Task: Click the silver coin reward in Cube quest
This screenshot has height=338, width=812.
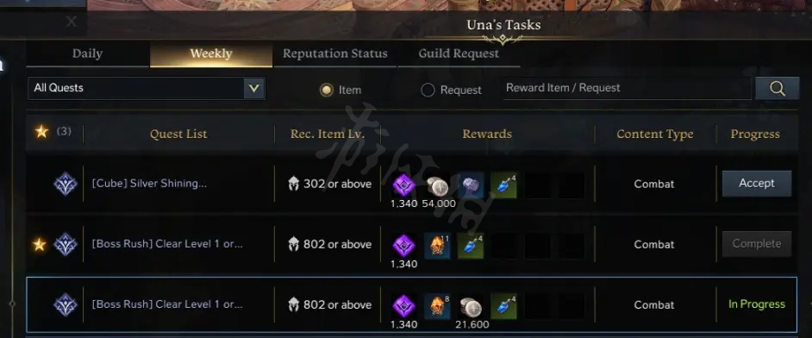Action: [438, 186]
